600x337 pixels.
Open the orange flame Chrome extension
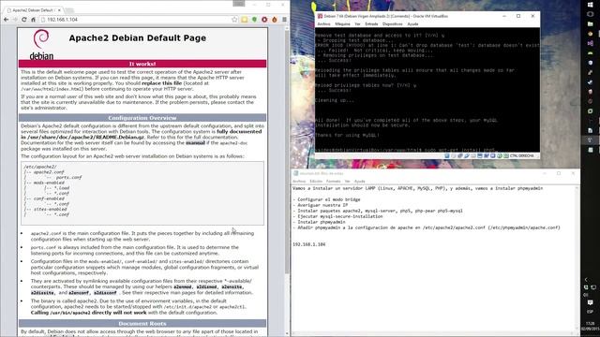click(x=274, y=20)
